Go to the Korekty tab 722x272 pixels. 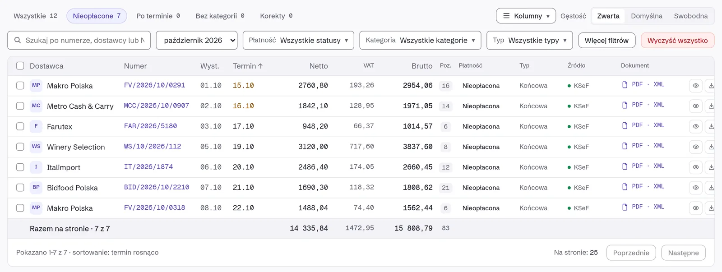click(276, 16)
